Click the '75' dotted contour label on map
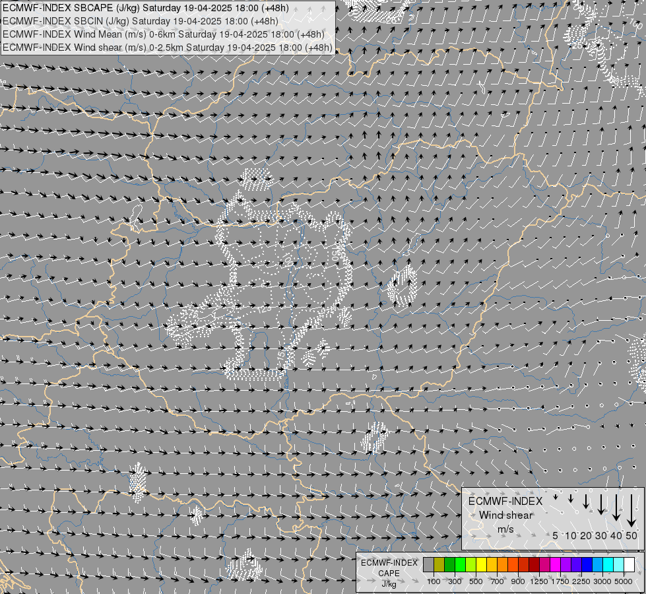Image resolution: width=646 pixels, height=594 pixels. (x=193, y=314)
